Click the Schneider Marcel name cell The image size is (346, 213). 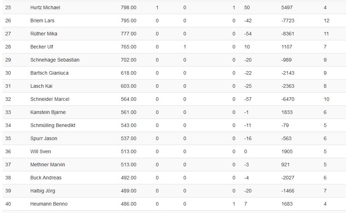49,99
